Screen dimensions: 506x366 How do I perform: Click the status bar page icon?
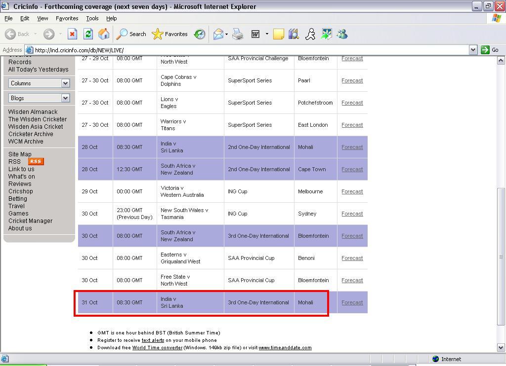[5, 359]
